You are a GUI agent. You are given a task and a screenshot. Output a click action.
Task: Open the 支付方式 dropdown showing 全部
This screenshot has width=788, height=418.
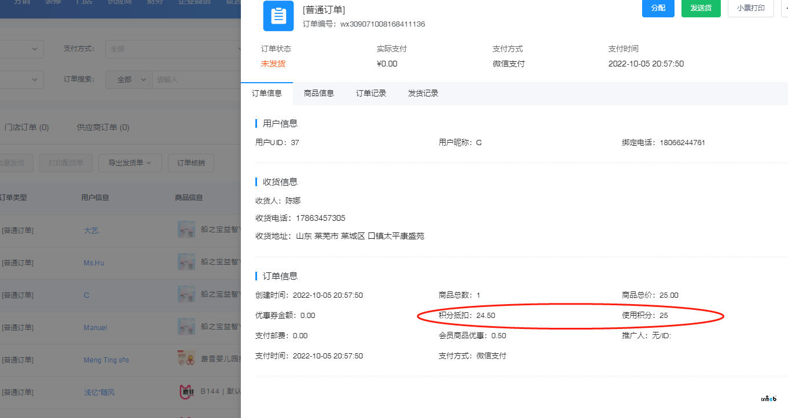point(173,49)
